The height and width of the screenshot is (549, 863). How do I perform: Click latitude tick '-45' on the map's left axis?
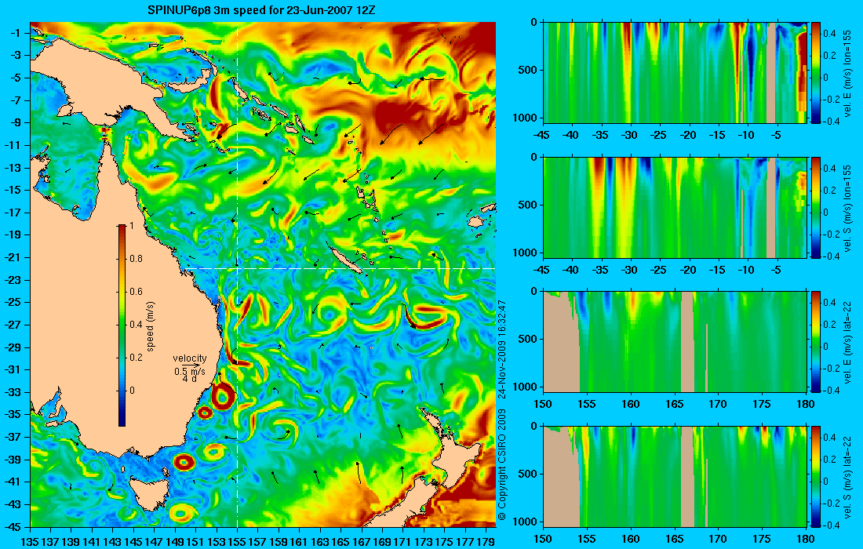pyautogui.click(x=14, y=527)
